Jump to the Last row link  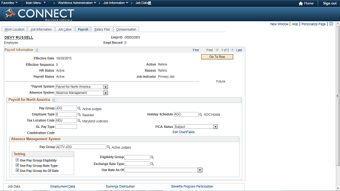(x=239, y=50)
